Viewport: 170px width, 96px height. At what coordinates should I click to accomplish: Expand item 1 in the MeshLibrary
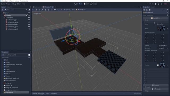[145, 69]
